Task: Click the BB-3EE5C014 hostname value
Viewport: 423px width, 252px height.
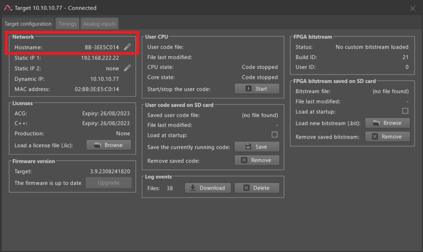Action: pyautogui.click(x=102, y=47)
